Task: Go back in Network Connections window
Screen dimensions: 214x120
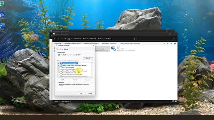Action: click(x=55, y=39)
